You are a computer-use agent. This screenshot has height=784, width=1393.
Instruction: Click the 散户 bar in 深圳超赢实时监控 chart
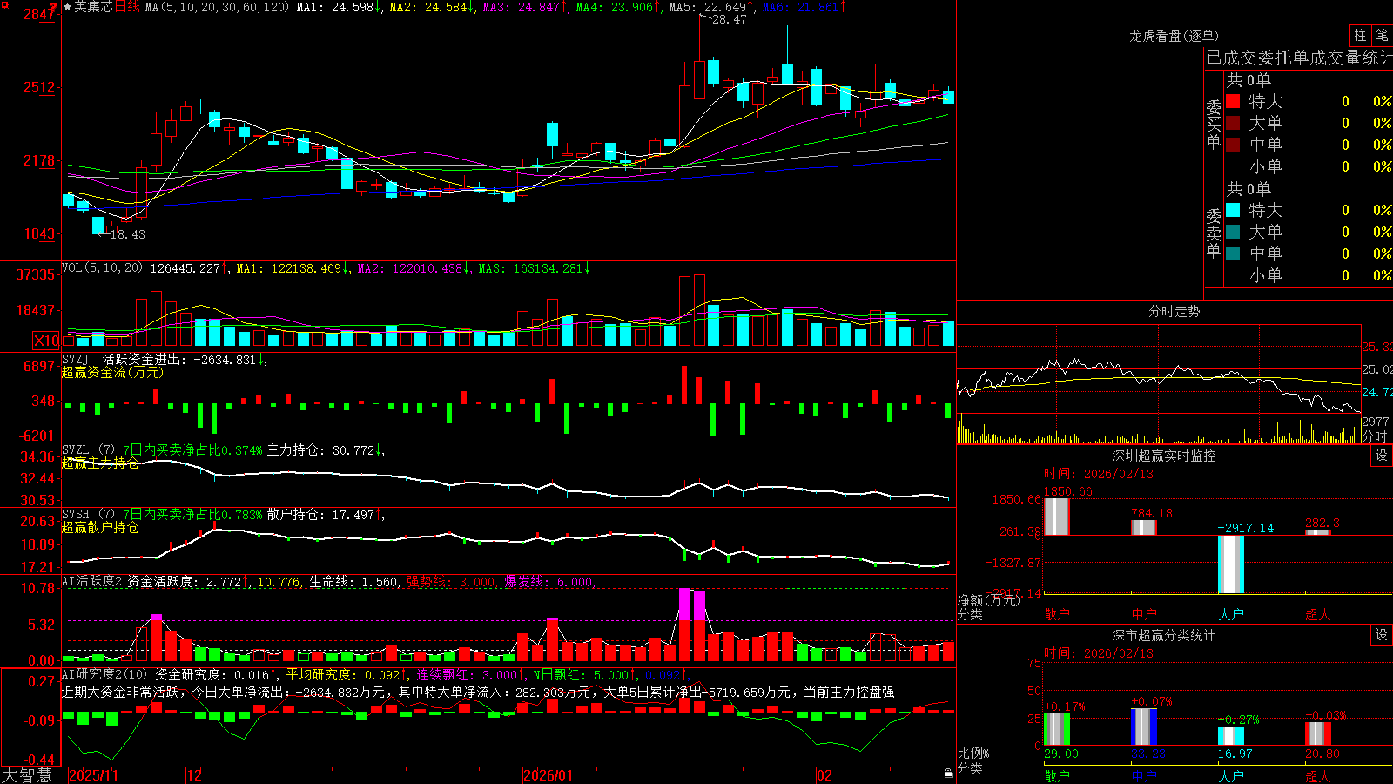1056,517
